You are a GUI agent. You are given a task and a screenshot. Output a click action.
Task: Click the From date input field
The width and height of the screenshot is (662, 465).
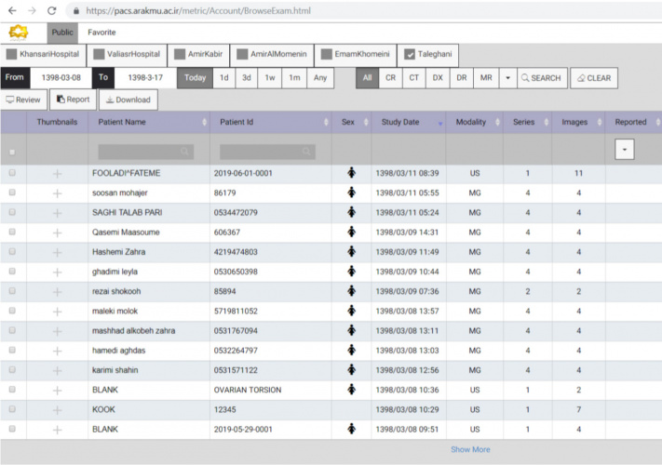[59, 78]
